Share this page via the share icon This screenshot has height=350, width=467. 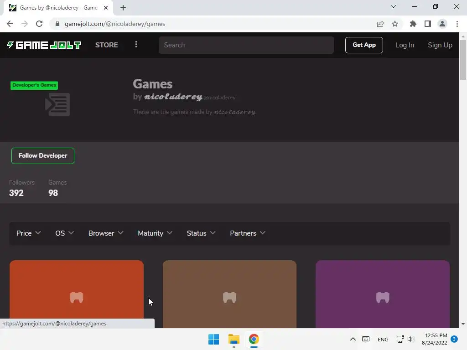click(x=380, y=24)
